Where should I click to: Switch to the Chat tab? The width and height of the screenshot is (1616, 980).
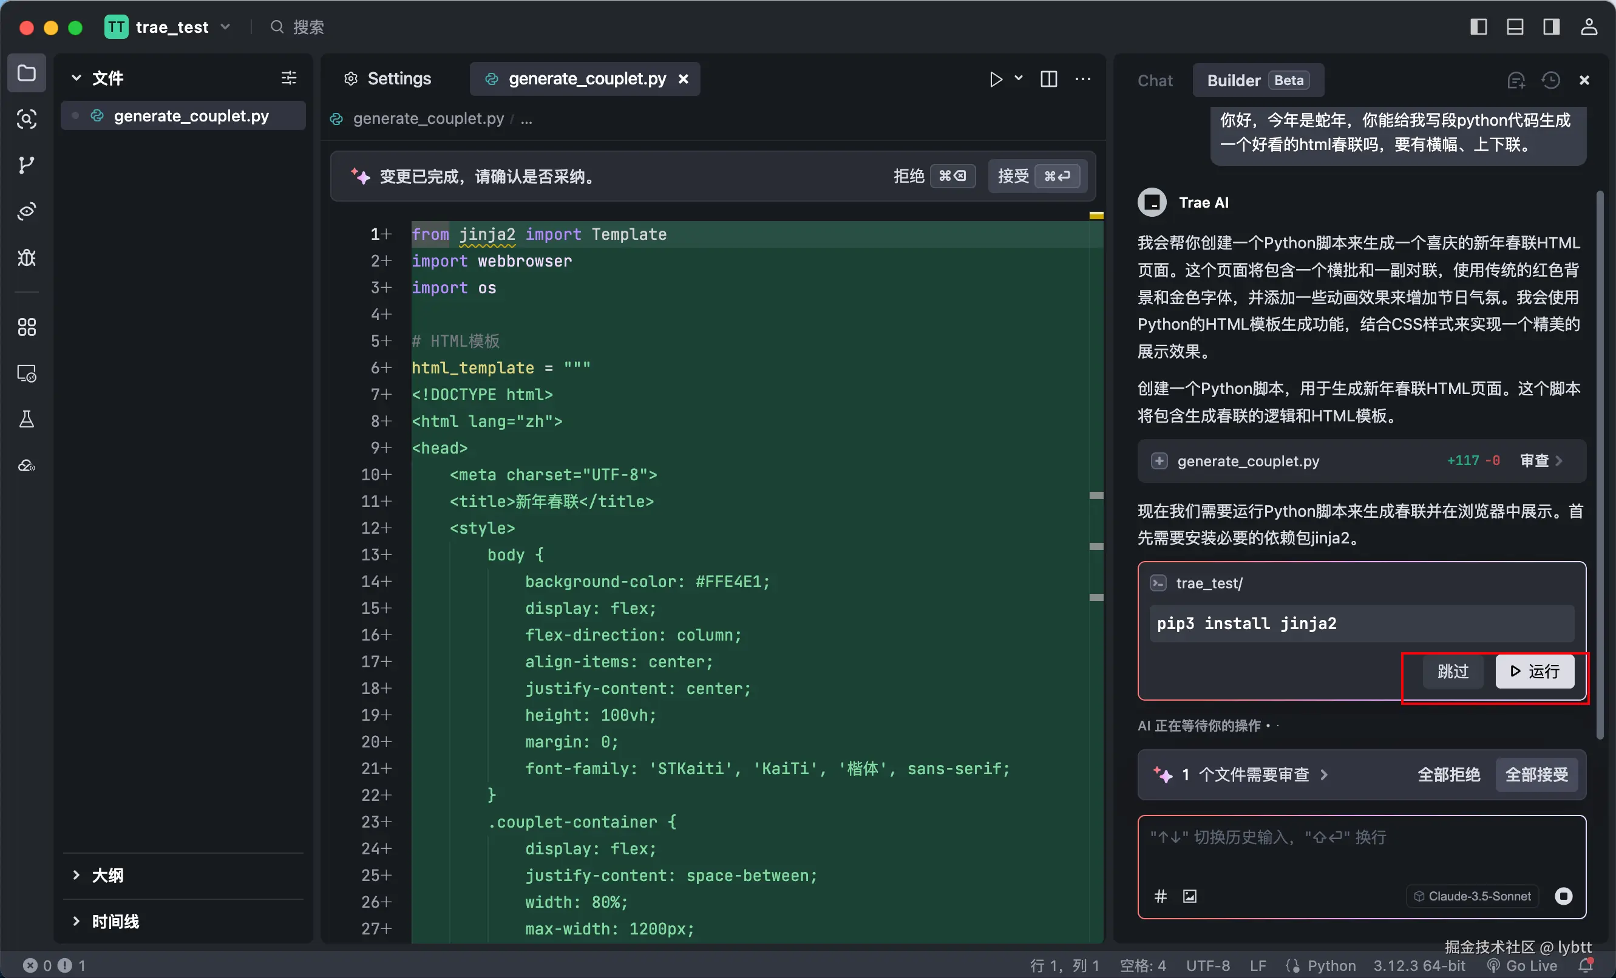point(1155,80)
